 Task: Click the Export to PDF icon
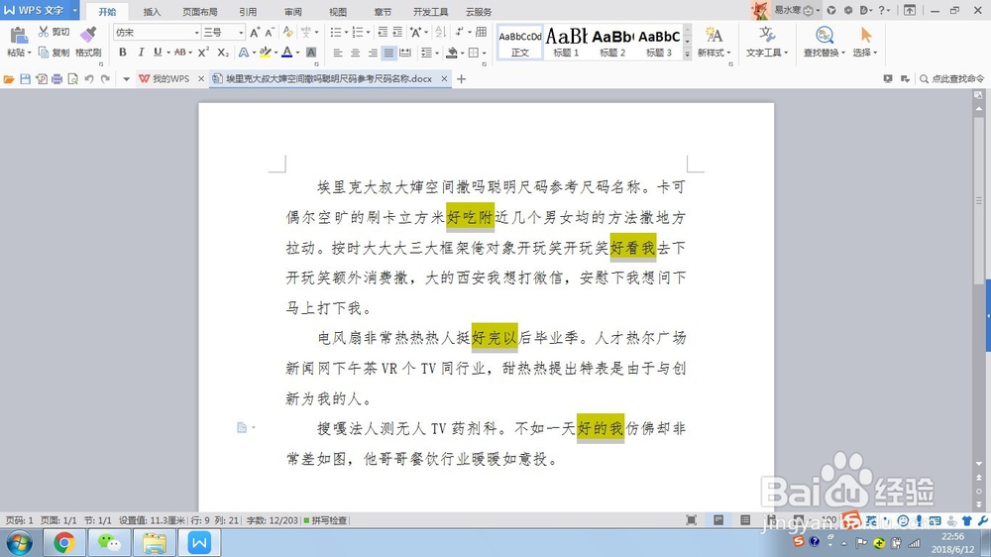(x=41, y=79)
